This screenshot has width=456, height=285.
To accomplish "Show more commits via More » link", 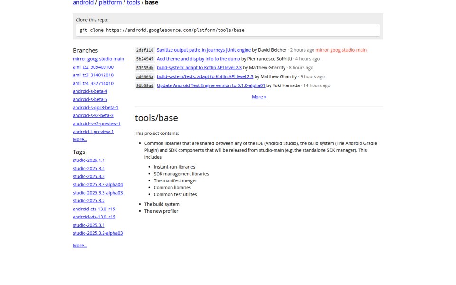I will point(259,97).
